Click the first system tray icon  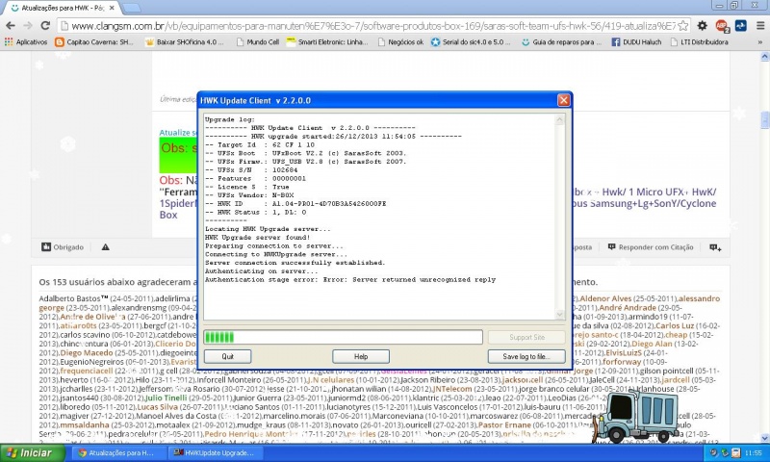(x=714, y=452)
